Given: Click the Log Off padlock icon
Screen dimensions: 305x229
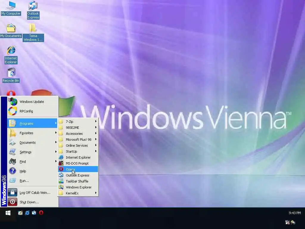Looking at the screenshot, I should point(13,192).
